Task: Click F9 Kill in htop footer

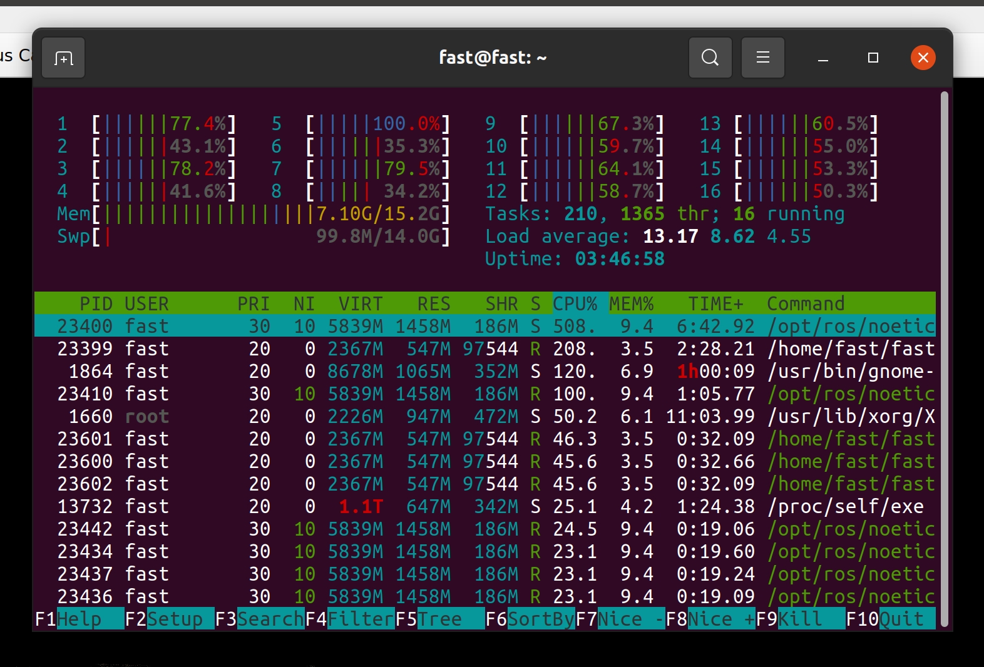Action: coord(801,619)
